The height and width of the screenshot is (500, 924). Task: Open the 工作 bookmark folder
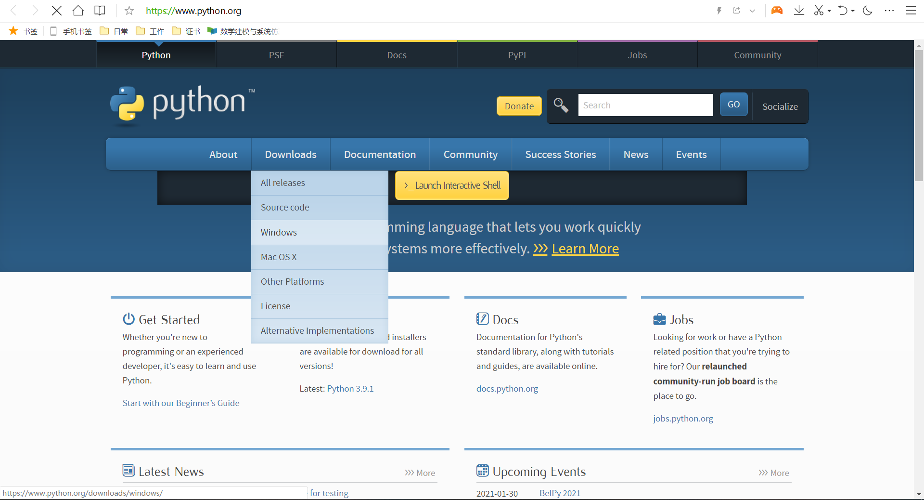click(150, 31)
